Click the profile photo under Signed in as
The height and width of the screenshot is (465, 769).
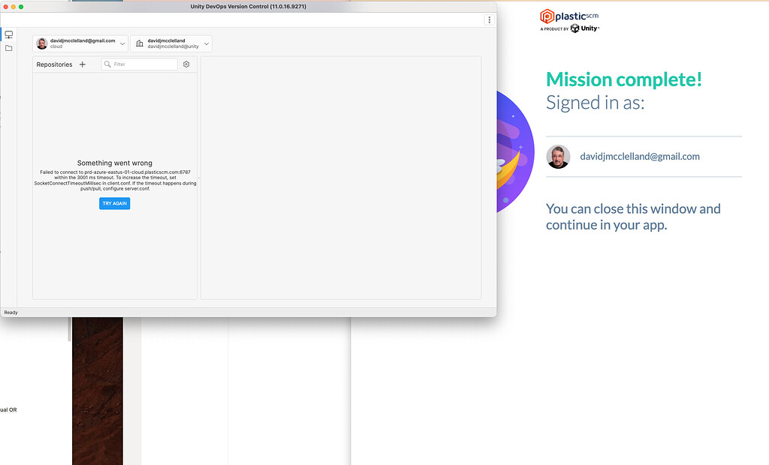click(558, 157)
